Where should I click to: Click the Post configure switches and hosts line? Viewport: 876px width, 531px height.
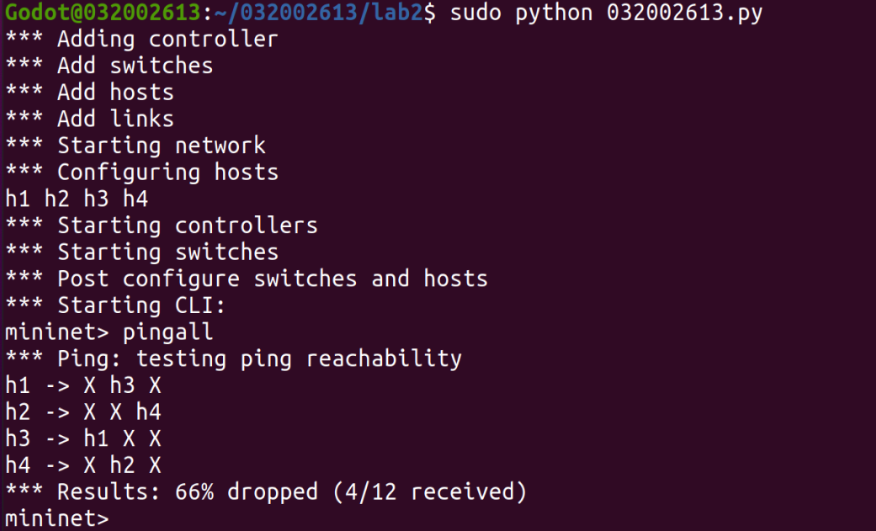[246, 279]
